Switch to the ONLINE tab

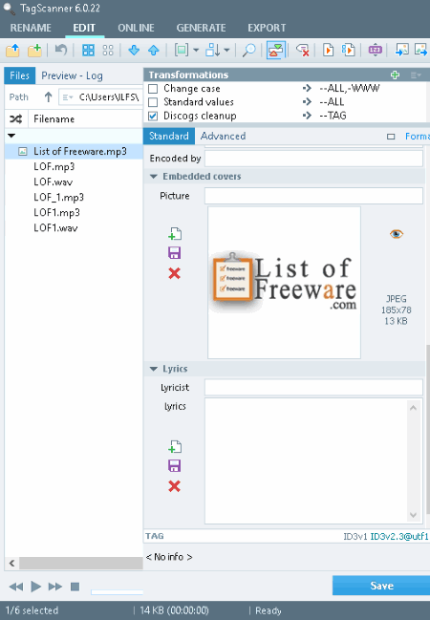(x=136, y=28)
